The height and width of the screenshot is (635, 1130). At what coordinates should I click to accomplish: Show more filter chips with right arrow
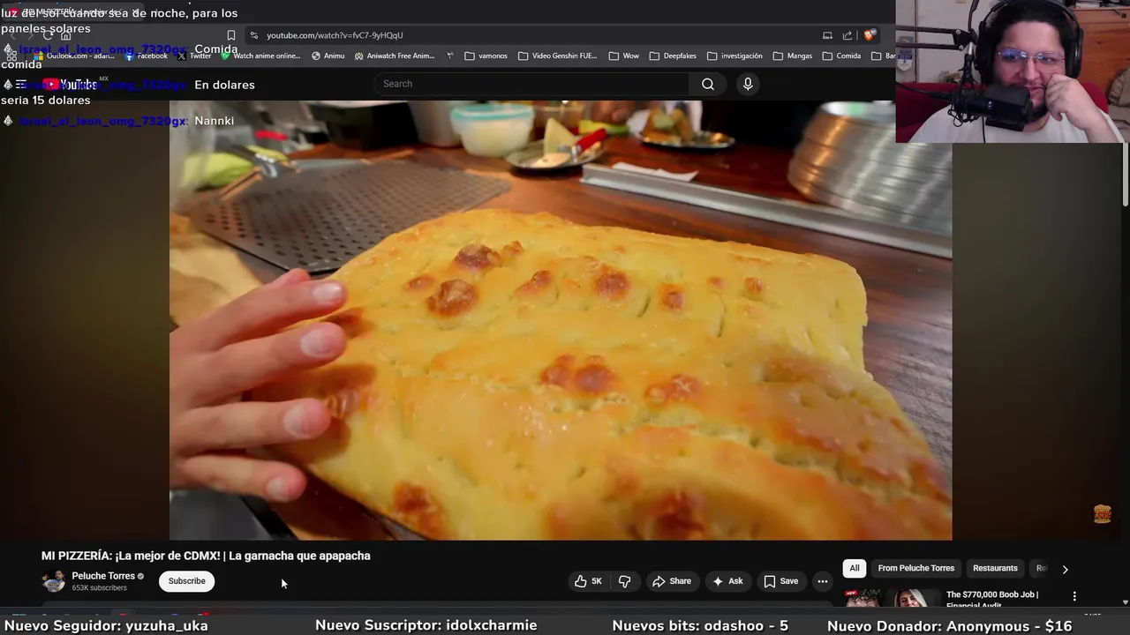click(x=1065, y=569)
